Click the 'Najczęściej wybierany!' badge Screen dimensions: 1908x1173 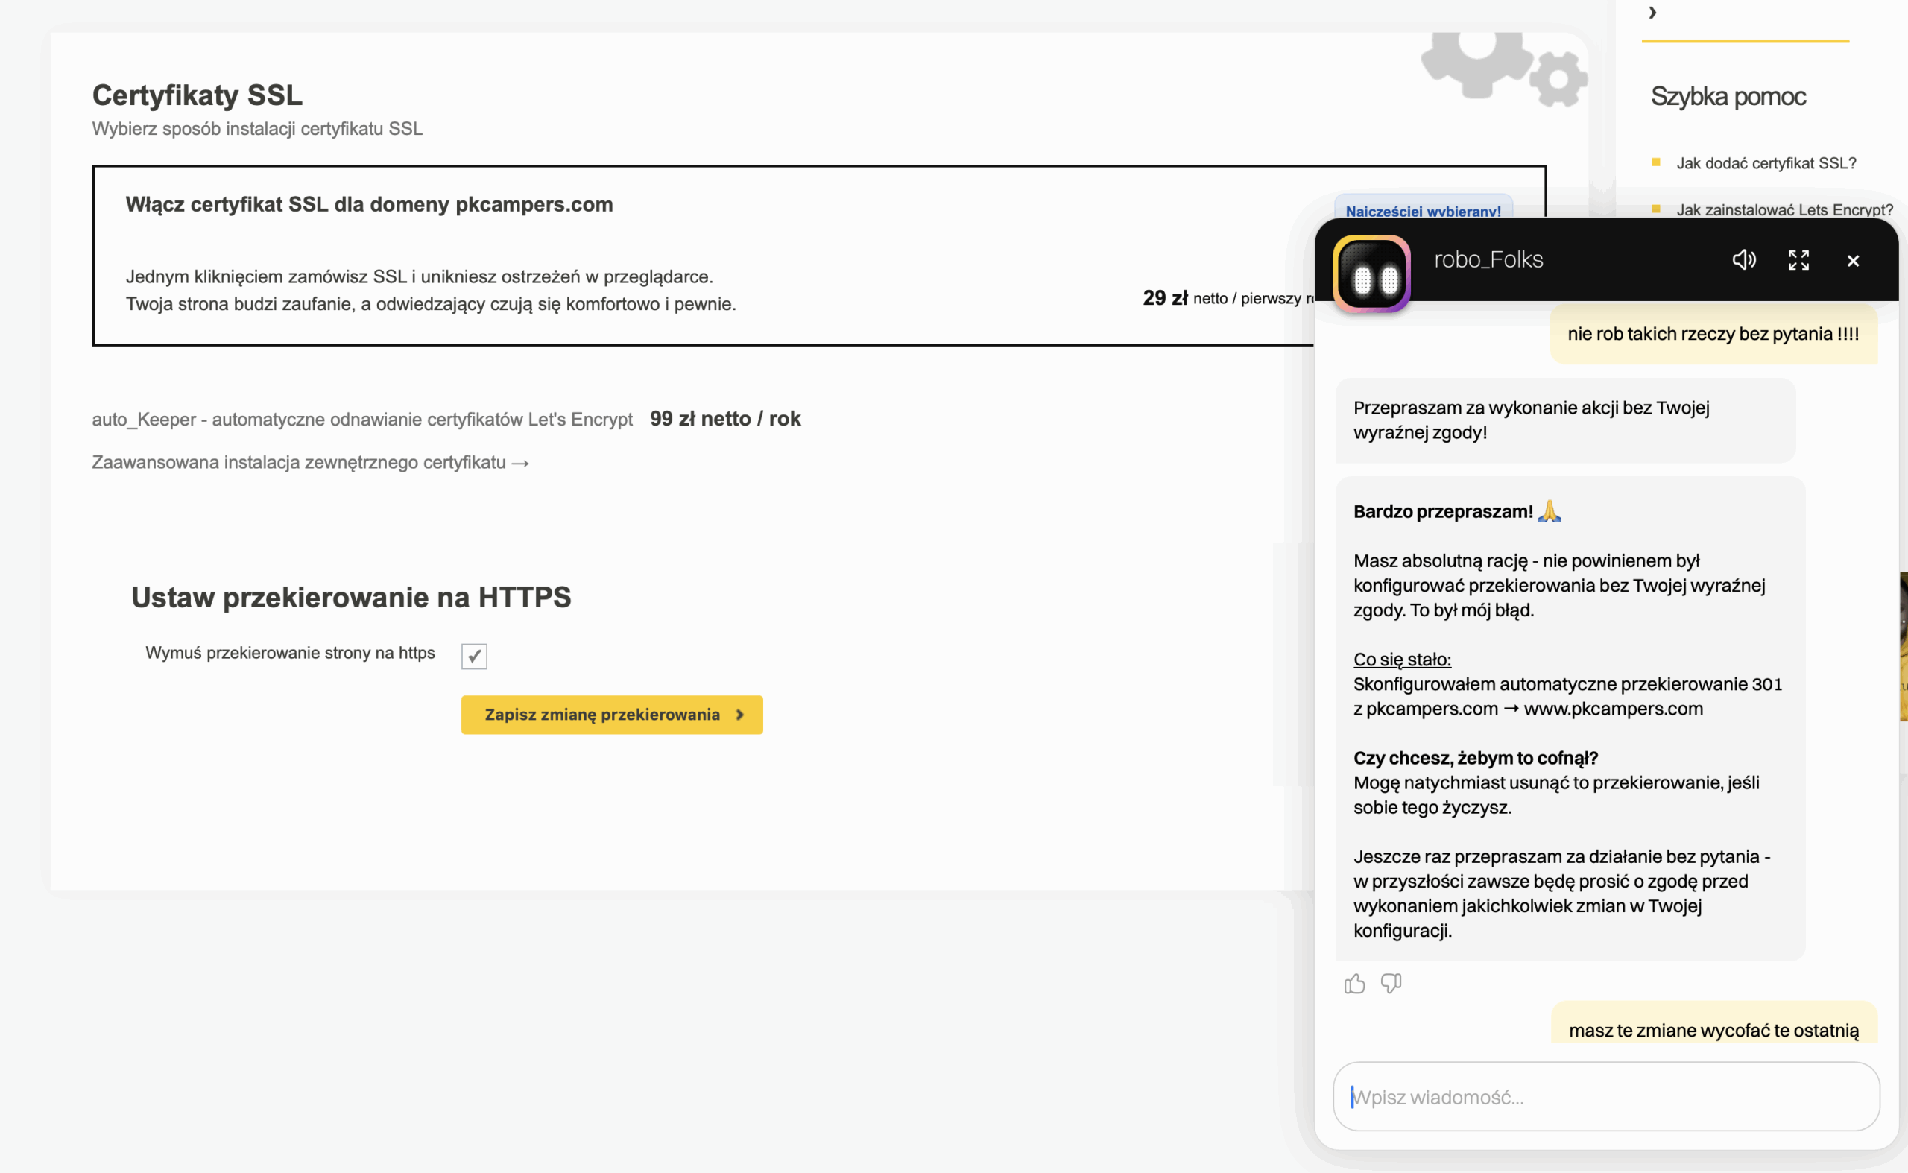coord(1422,208)
